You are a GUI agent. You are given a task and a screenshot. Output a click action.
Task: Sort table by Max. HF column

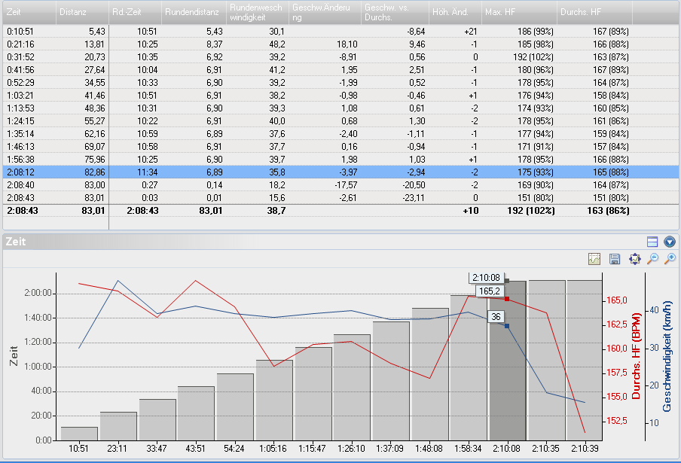coord(519,12)
